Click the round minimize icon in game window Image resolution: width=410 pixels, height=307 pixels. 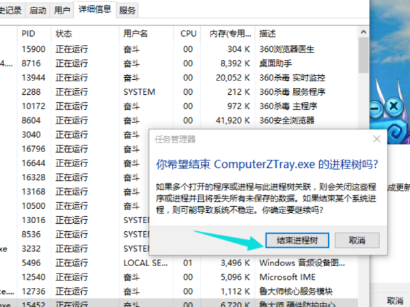376,108
